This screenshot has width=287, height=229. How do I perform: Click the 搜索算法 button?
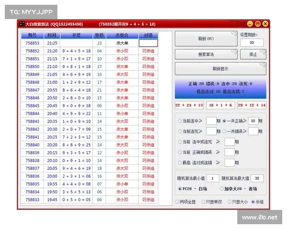click(x=206, y=54)
